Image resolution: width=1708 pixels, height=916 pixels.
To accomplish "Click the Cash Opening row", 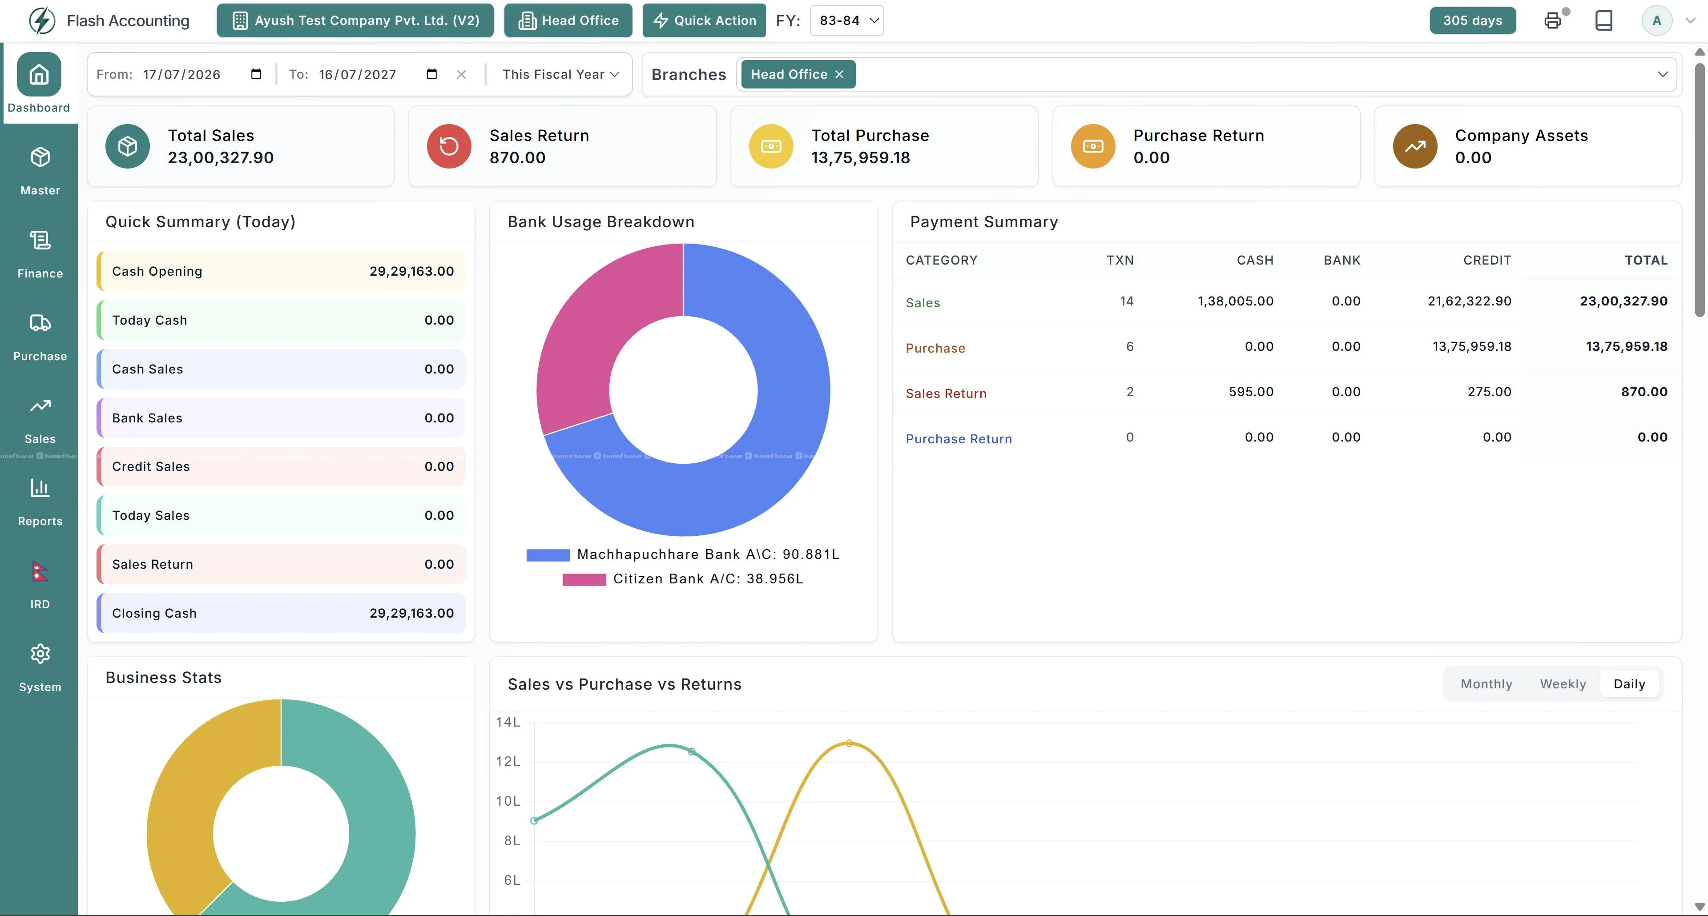I will pos(281,271).
